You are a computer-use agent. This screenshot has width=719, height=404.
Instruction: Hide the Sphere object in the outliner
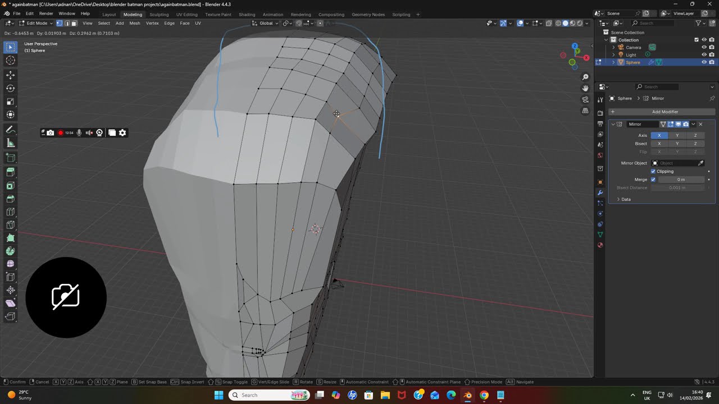click(704, 62)
